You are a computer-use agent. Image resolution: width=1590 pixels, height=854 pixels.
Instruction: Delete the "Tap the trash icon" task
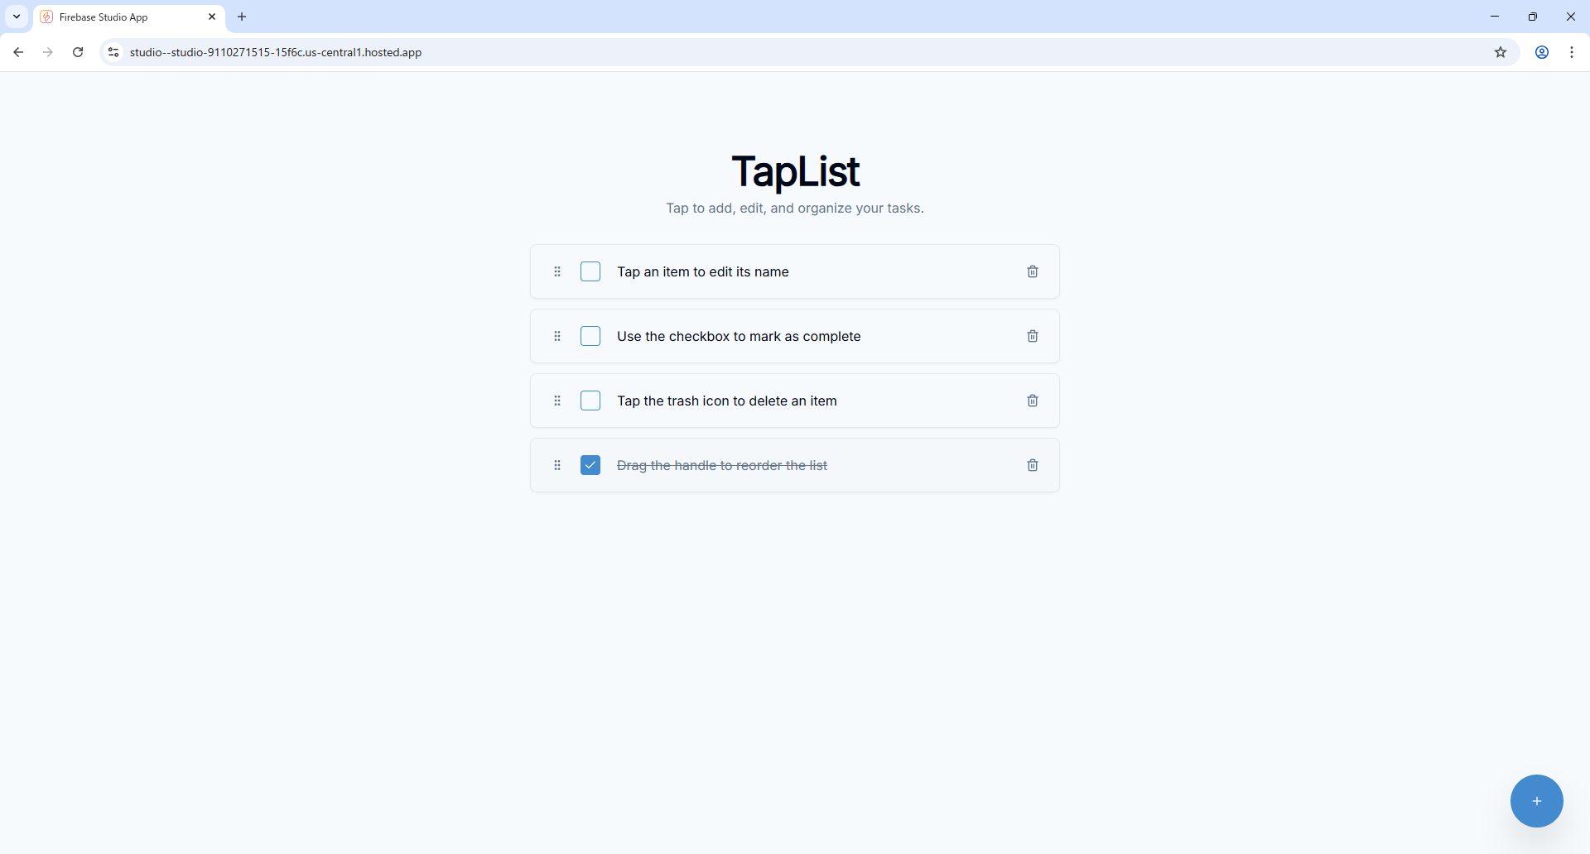click(1032, 400)
